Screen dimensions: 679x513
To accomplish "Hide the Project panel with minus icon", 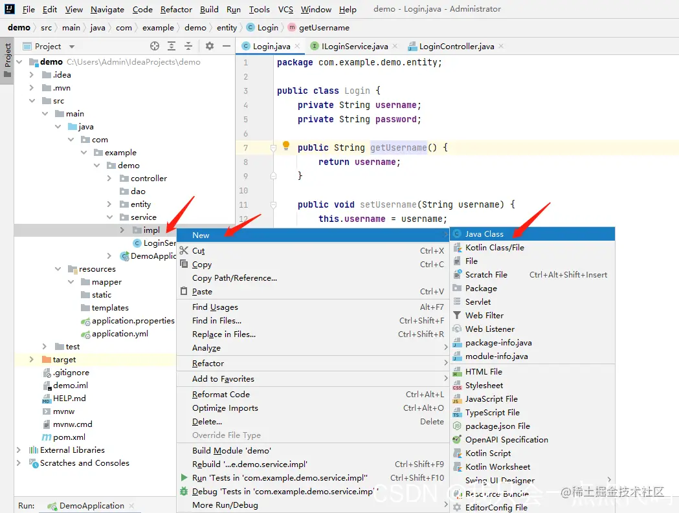I will 227,46.
